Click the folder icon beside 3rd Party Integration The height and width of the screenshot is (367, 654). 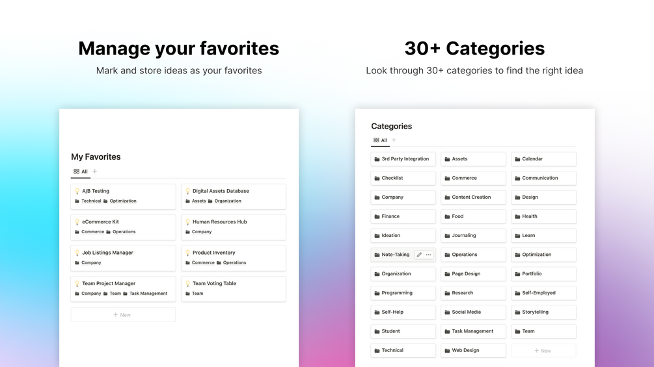[377, 159]
